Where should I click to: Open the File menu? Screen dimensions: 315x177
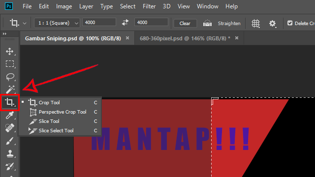click(27, 6)
